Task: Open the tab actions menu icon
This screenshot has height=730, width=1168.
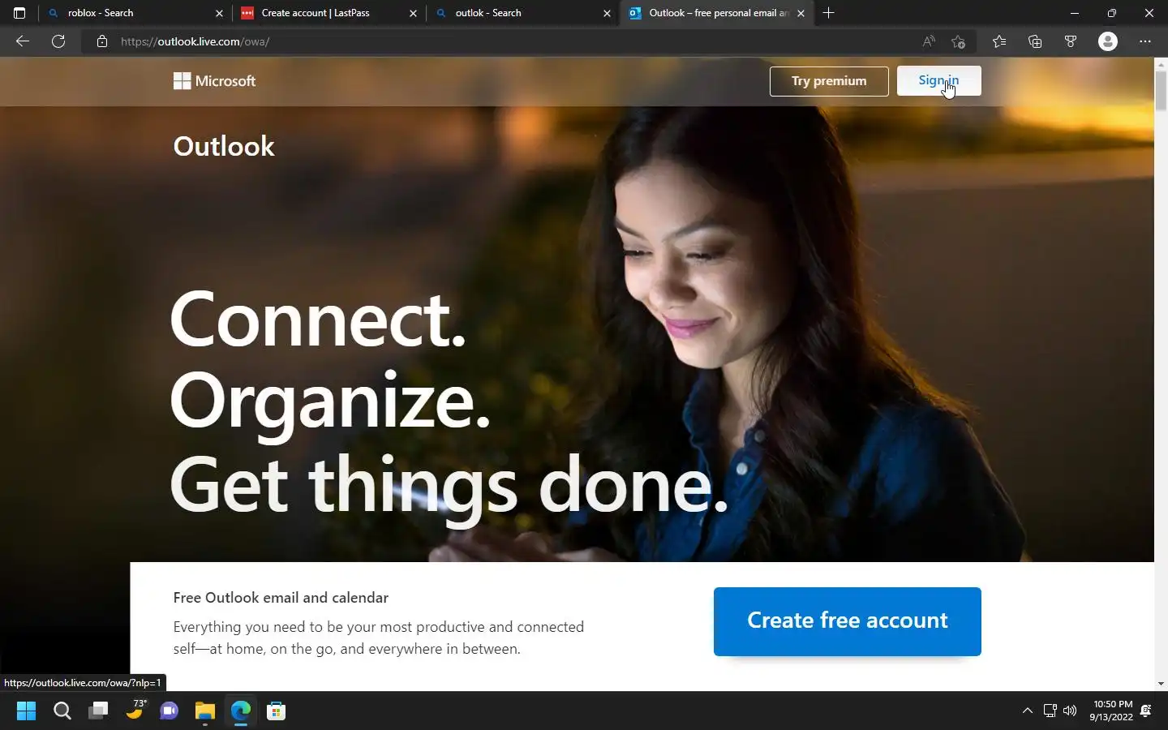Action: (x=19, y=13)
